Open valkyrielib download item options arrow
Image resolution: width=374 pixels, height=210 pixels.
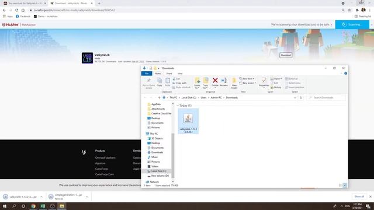click(41, 197)
